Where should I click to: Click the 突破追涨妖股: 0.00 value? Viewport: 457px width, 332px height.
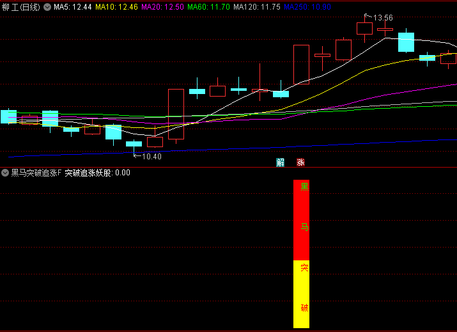pos(97,173)
